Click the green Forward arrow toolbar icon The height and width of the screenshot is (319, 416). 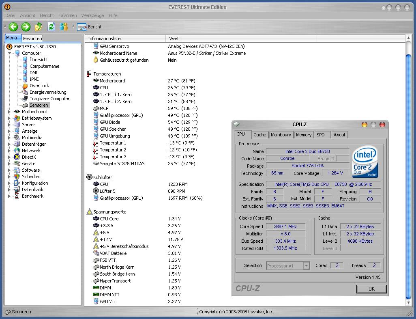click(x=26, y=27)
